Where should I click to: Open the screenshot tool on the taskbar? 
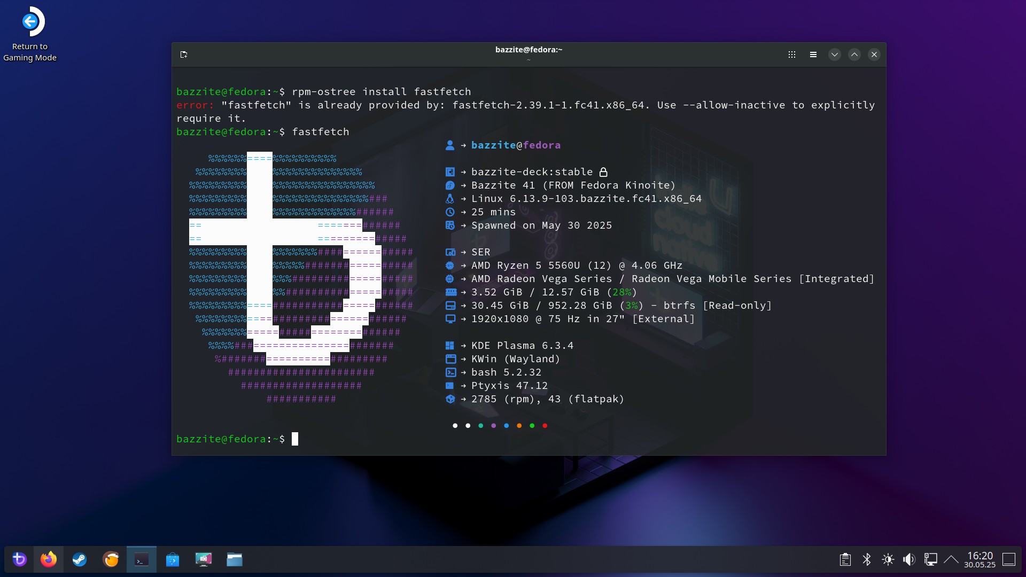click(204, 559)
